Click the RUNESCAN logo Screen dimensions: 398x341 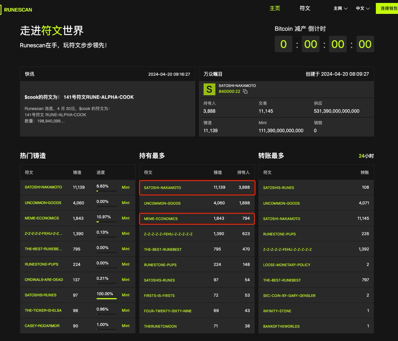[17, 10]
